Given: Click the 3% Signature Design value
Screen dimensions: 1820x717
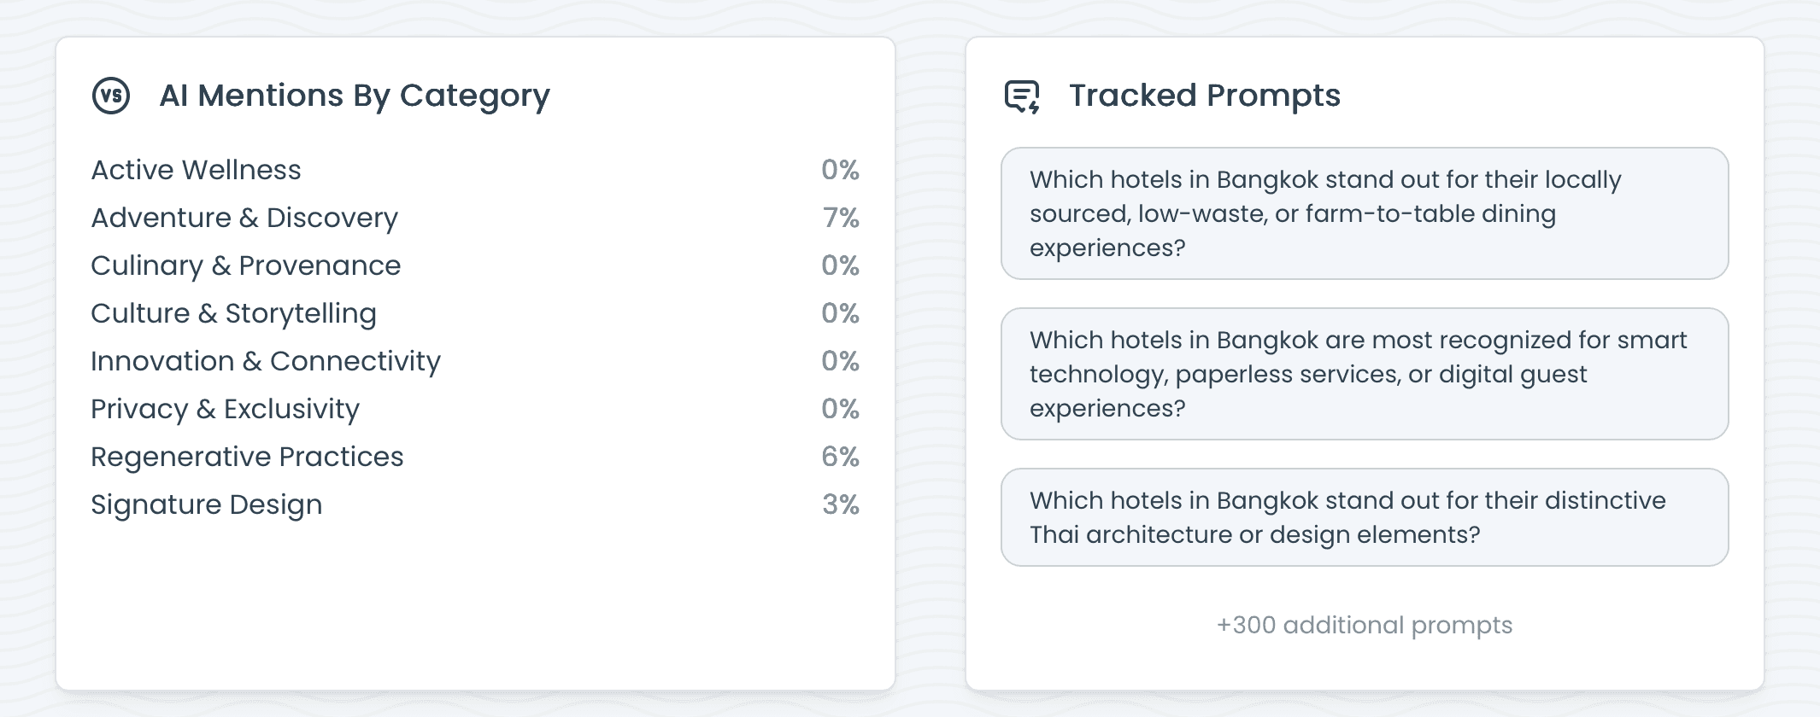Looking at the screenshot, I should (841, 504).
